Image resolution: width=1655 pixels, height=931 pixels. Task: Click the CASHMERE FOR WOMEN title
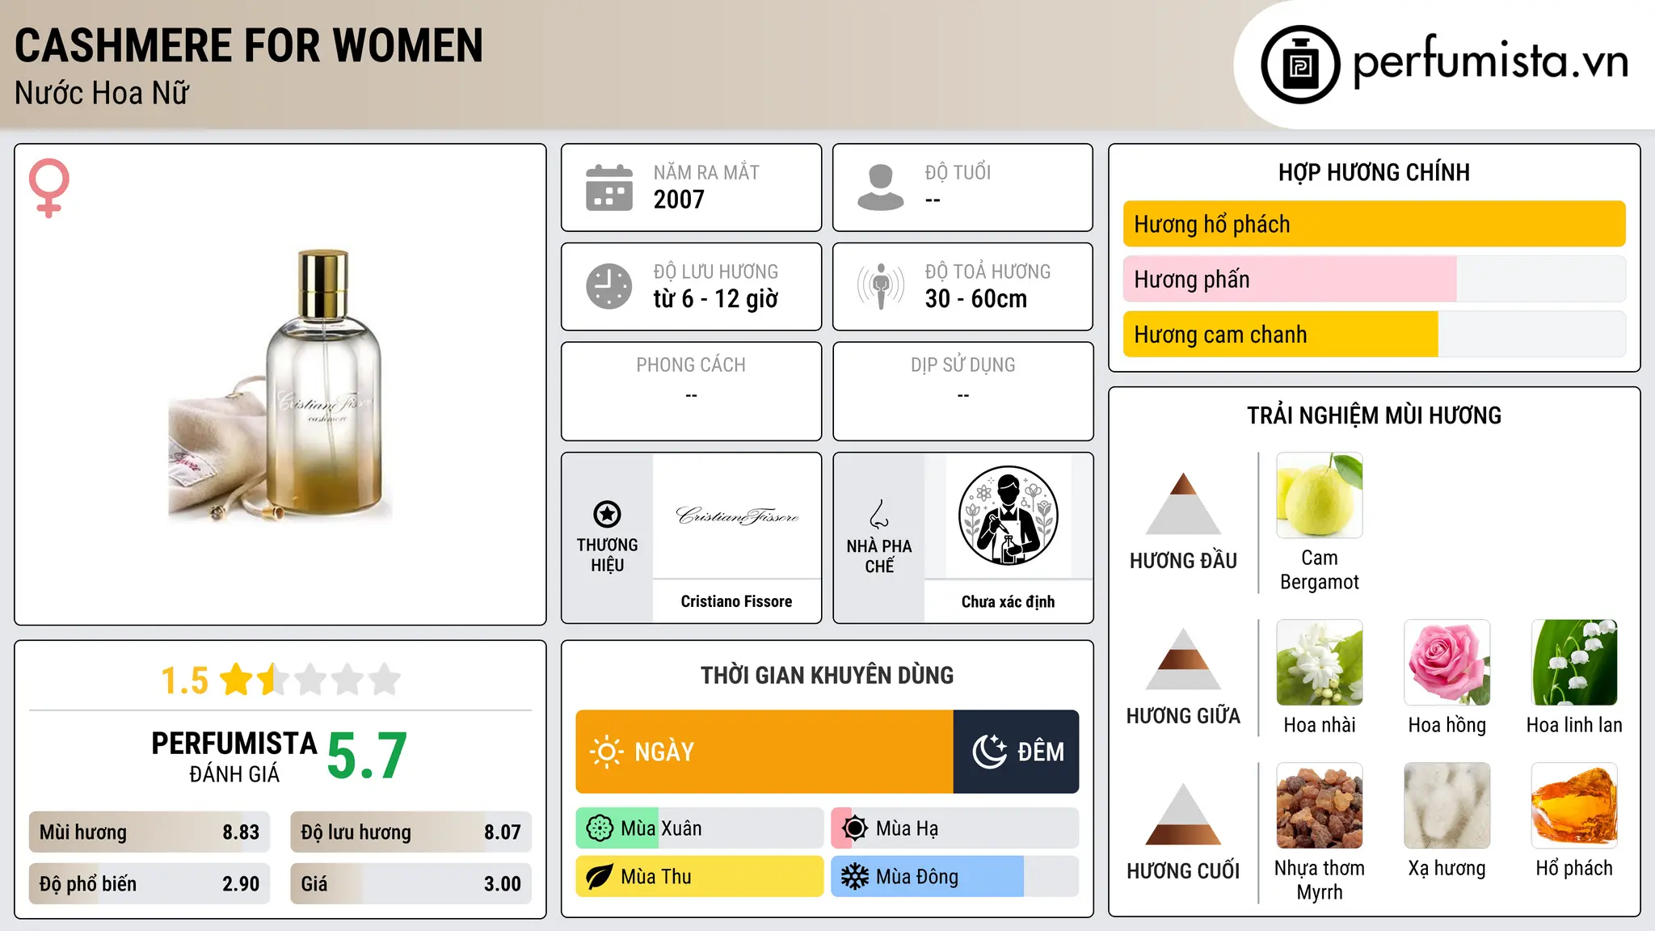pos(249,45)
